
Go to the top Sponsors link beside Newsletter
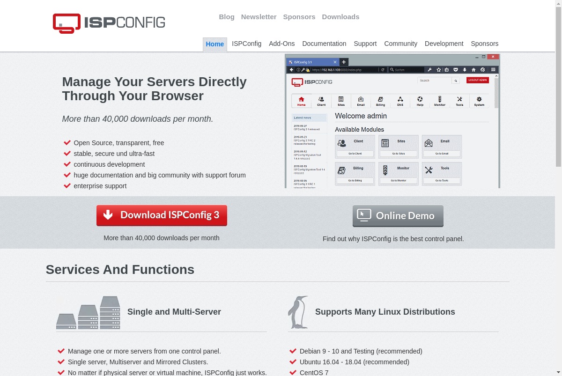(x=299, y=17)
